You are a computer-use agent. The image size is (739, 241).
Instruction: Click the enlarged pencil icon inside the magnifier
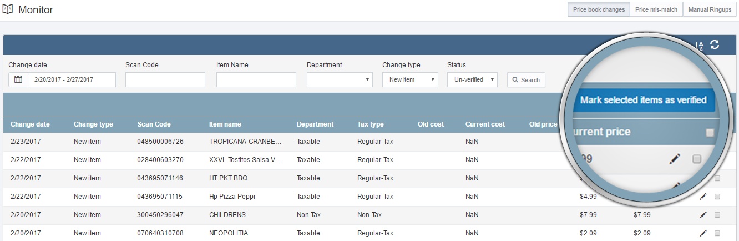(x=675, y=159)
